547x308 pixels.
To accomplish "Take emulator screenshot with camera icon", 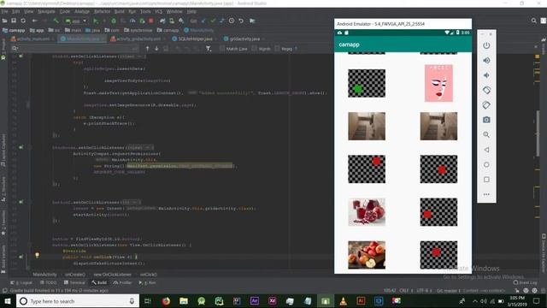I will [x=486, y=120].
